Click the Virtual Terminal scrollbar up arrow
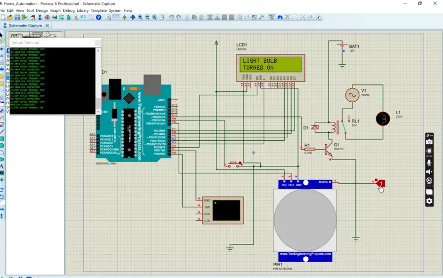443x278 pixels. [x=98, y=50]
